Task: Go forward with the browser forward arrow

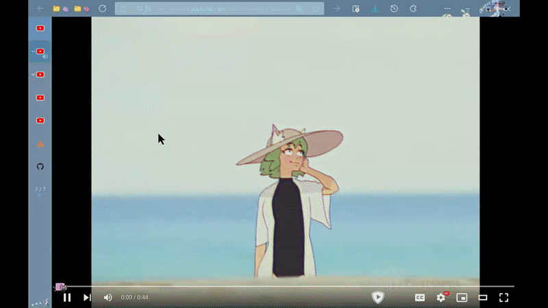Action: click(336, 8)
